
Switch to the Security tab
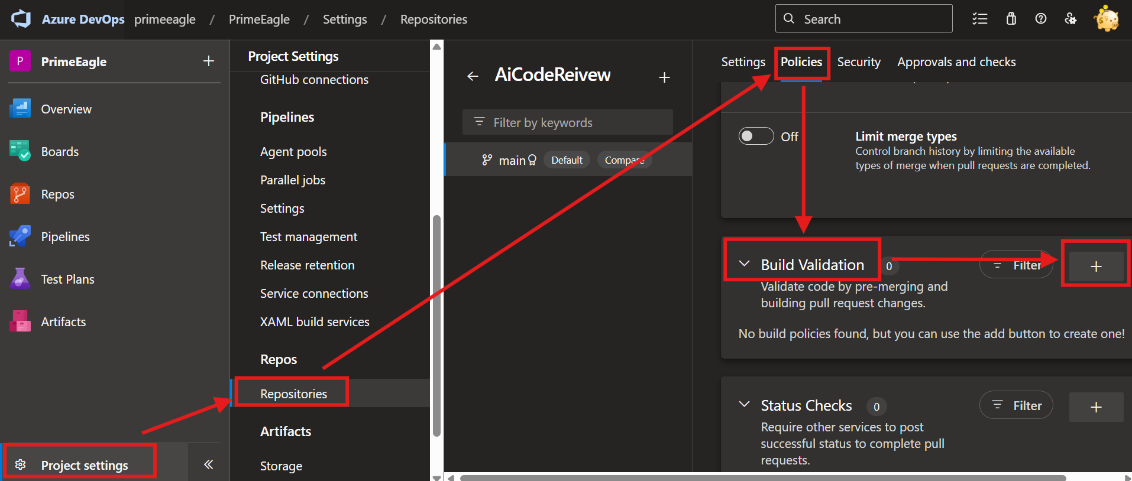point(859,62)
